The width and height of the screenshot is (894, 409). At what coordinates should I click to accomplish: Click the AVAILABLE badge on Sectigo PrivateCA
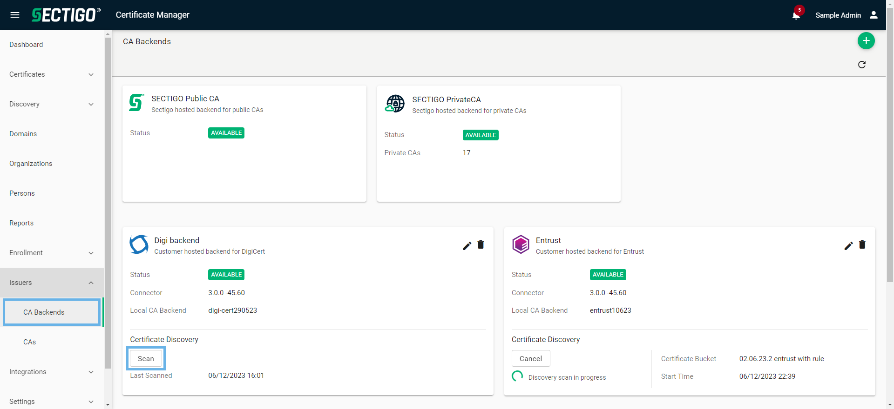[x=481, y=135]
